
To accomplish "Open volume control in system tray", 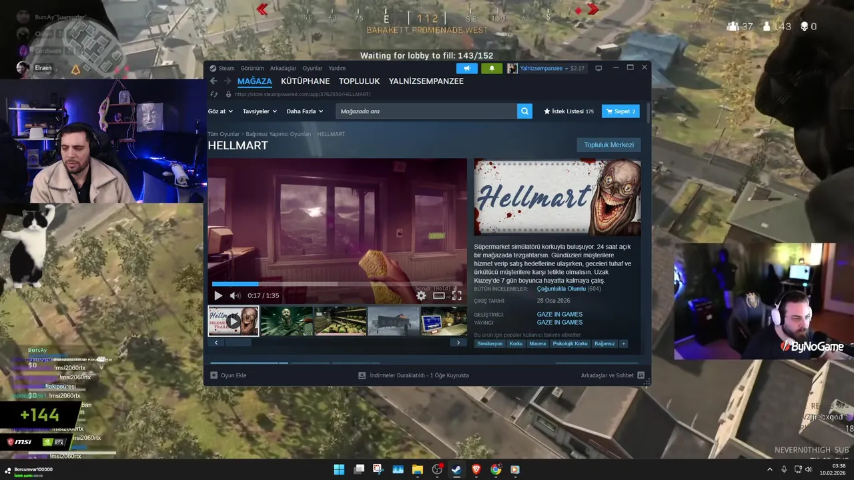I will tap(808, 469).
